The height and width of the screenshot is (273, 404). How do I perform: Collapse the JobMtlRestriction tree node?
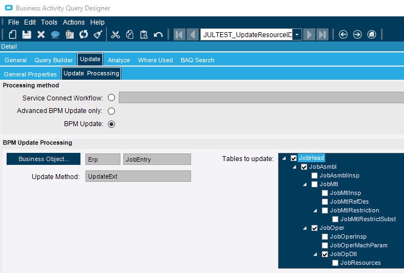coord(315,211)
